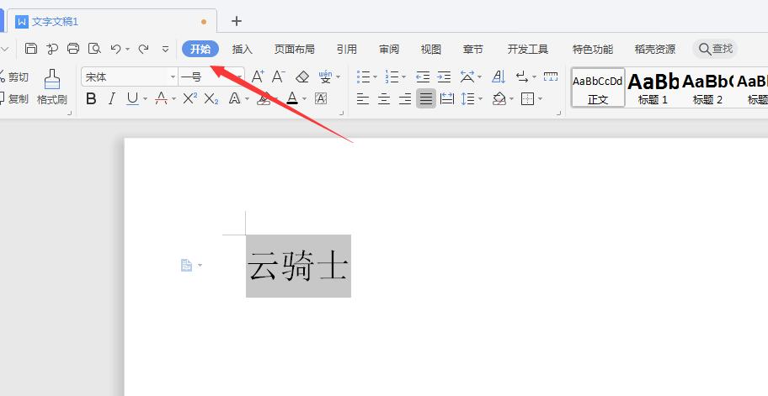Click the Save icon in quick access toolbar
Screen dimensions: 768x396
coord(31,49)
